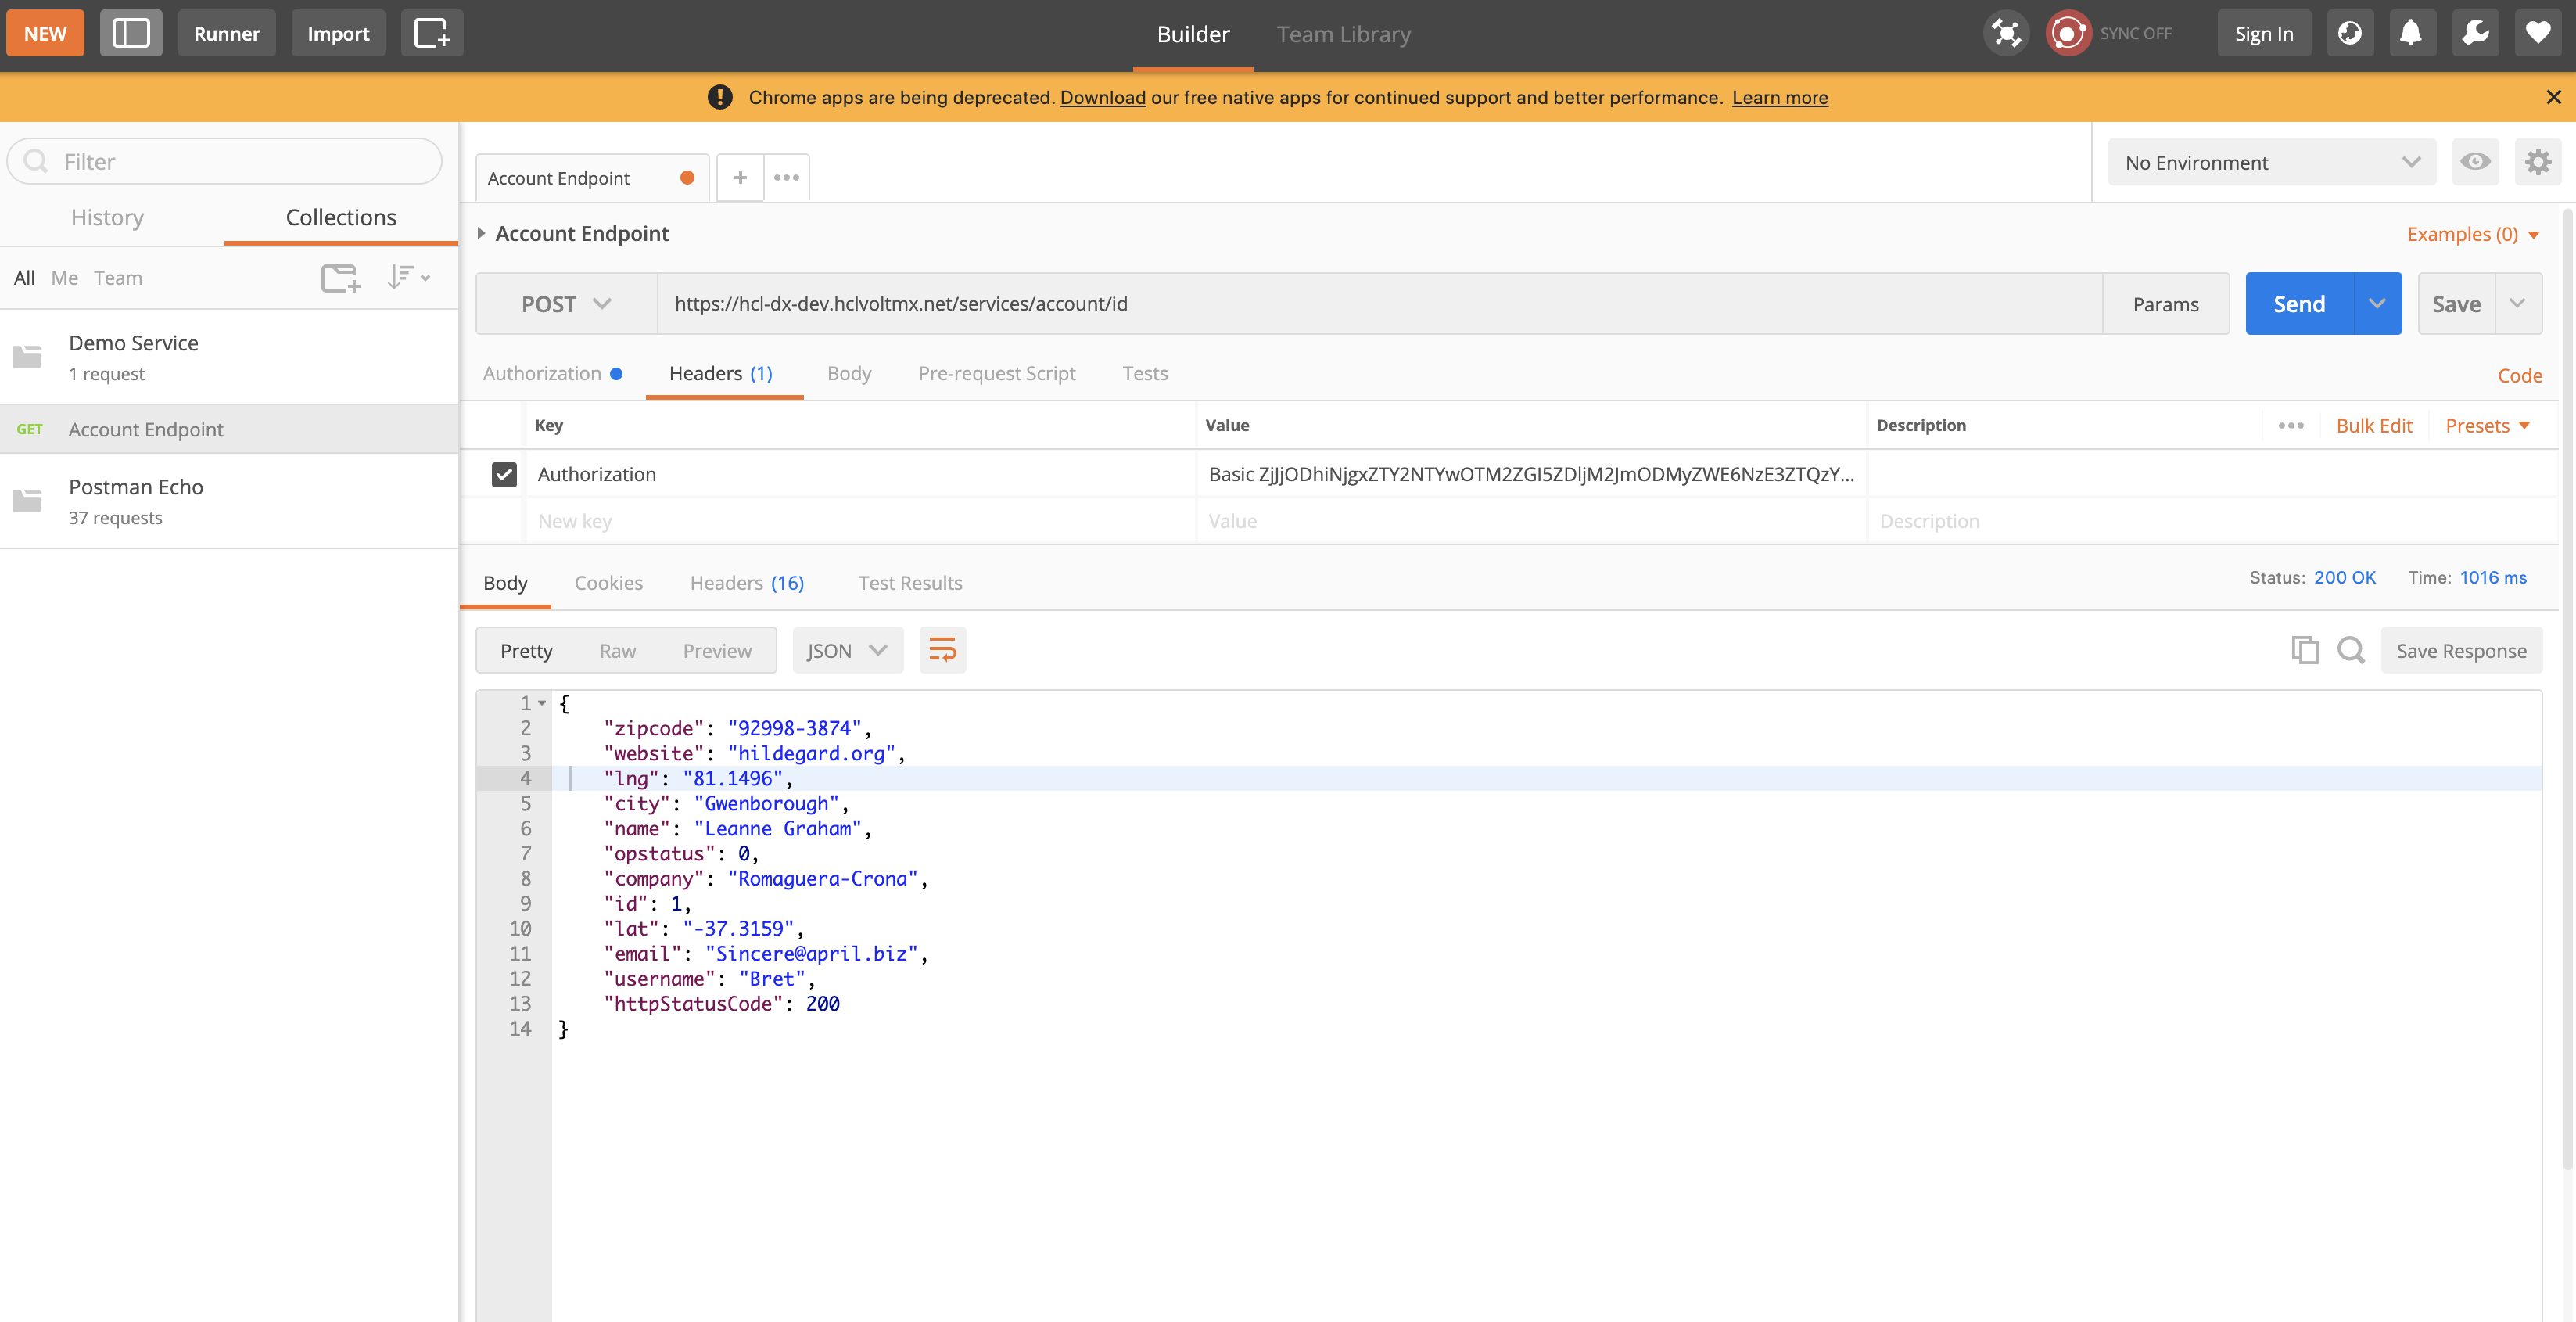The width and height of the screenshot is (2576, 1322).
Task: Preview environment variables with eye icon
Action: coord(2475,162)
